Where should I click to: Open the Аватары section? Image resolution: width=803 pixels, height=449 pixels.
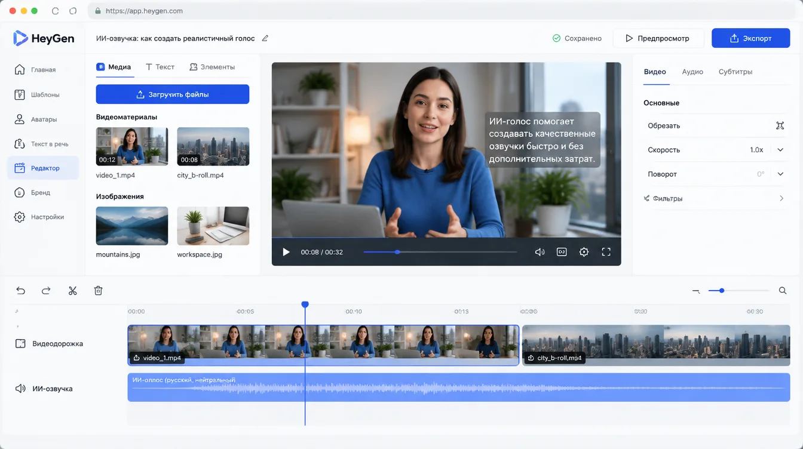(43, 119)
